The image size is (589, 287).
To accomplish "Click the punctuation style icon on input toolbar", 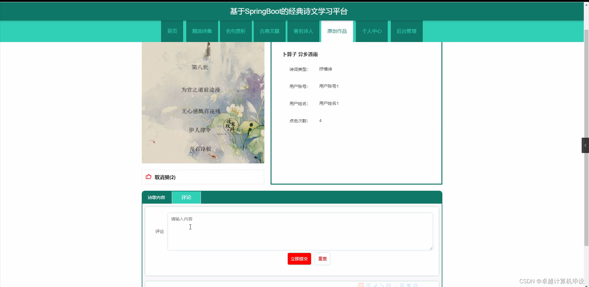I will point(382,285).
